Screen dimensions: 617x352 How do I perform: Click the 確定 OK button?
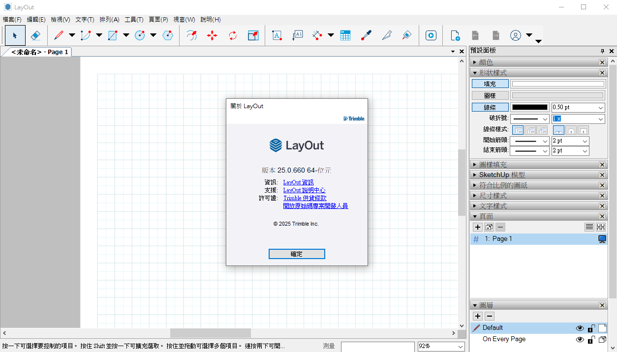tap(297, 254)
